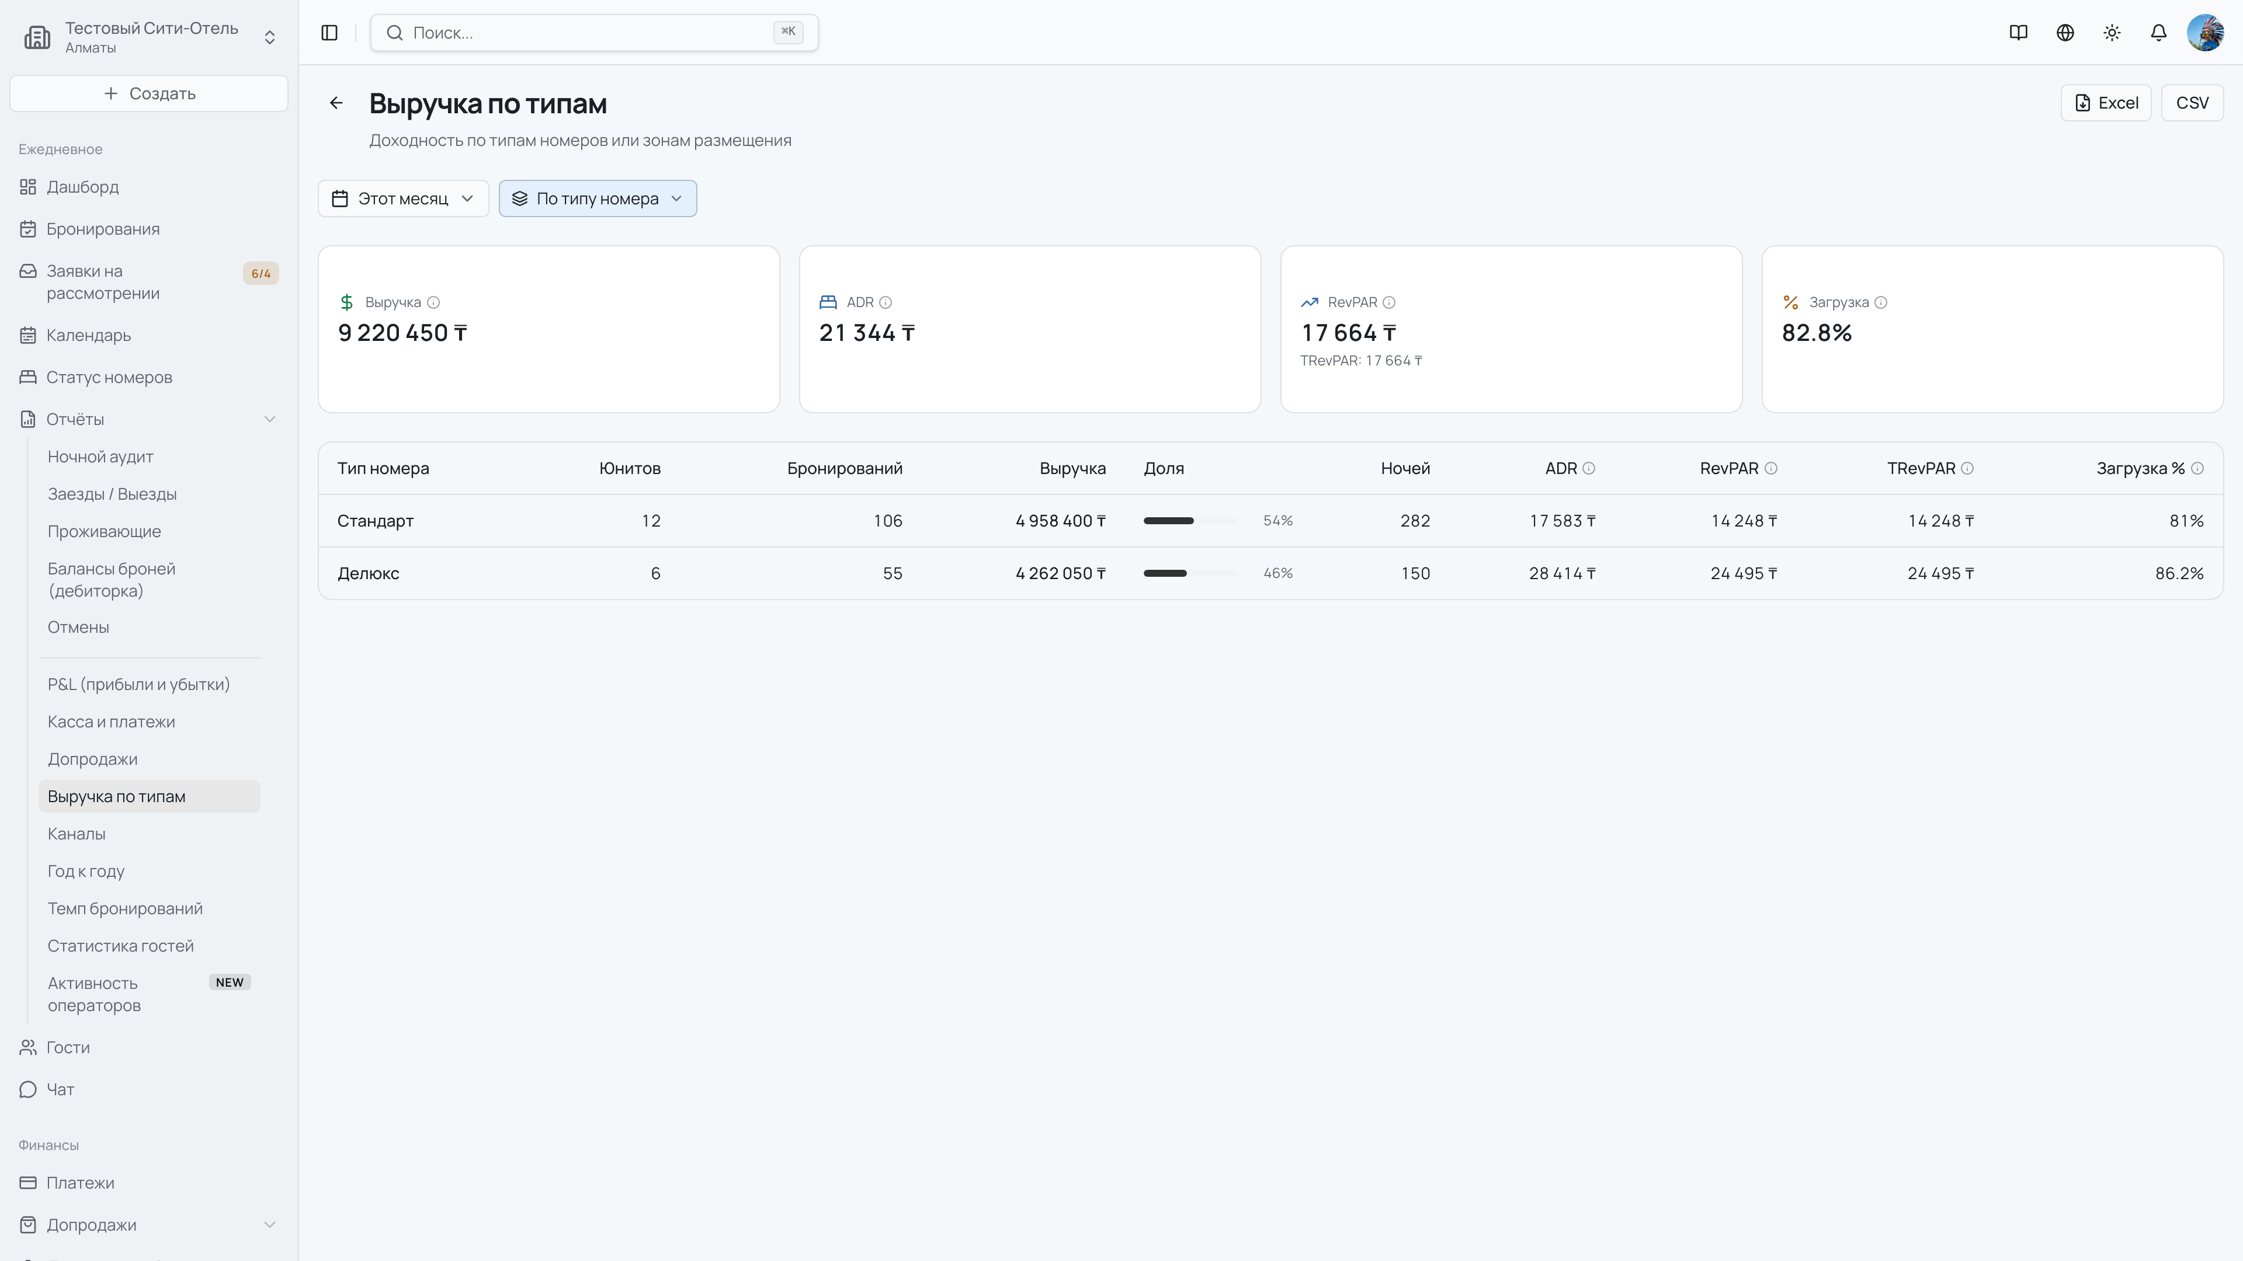This screenshot has height=1261, width=2243.
Task: Toggle the sidebar panel icon
Action: (329, 32)
